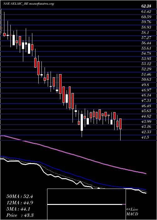The height and width of the screenshot is (220, 157).
Task: Click the 12MA : 44.9 readout
Action: tap(20, 203)
